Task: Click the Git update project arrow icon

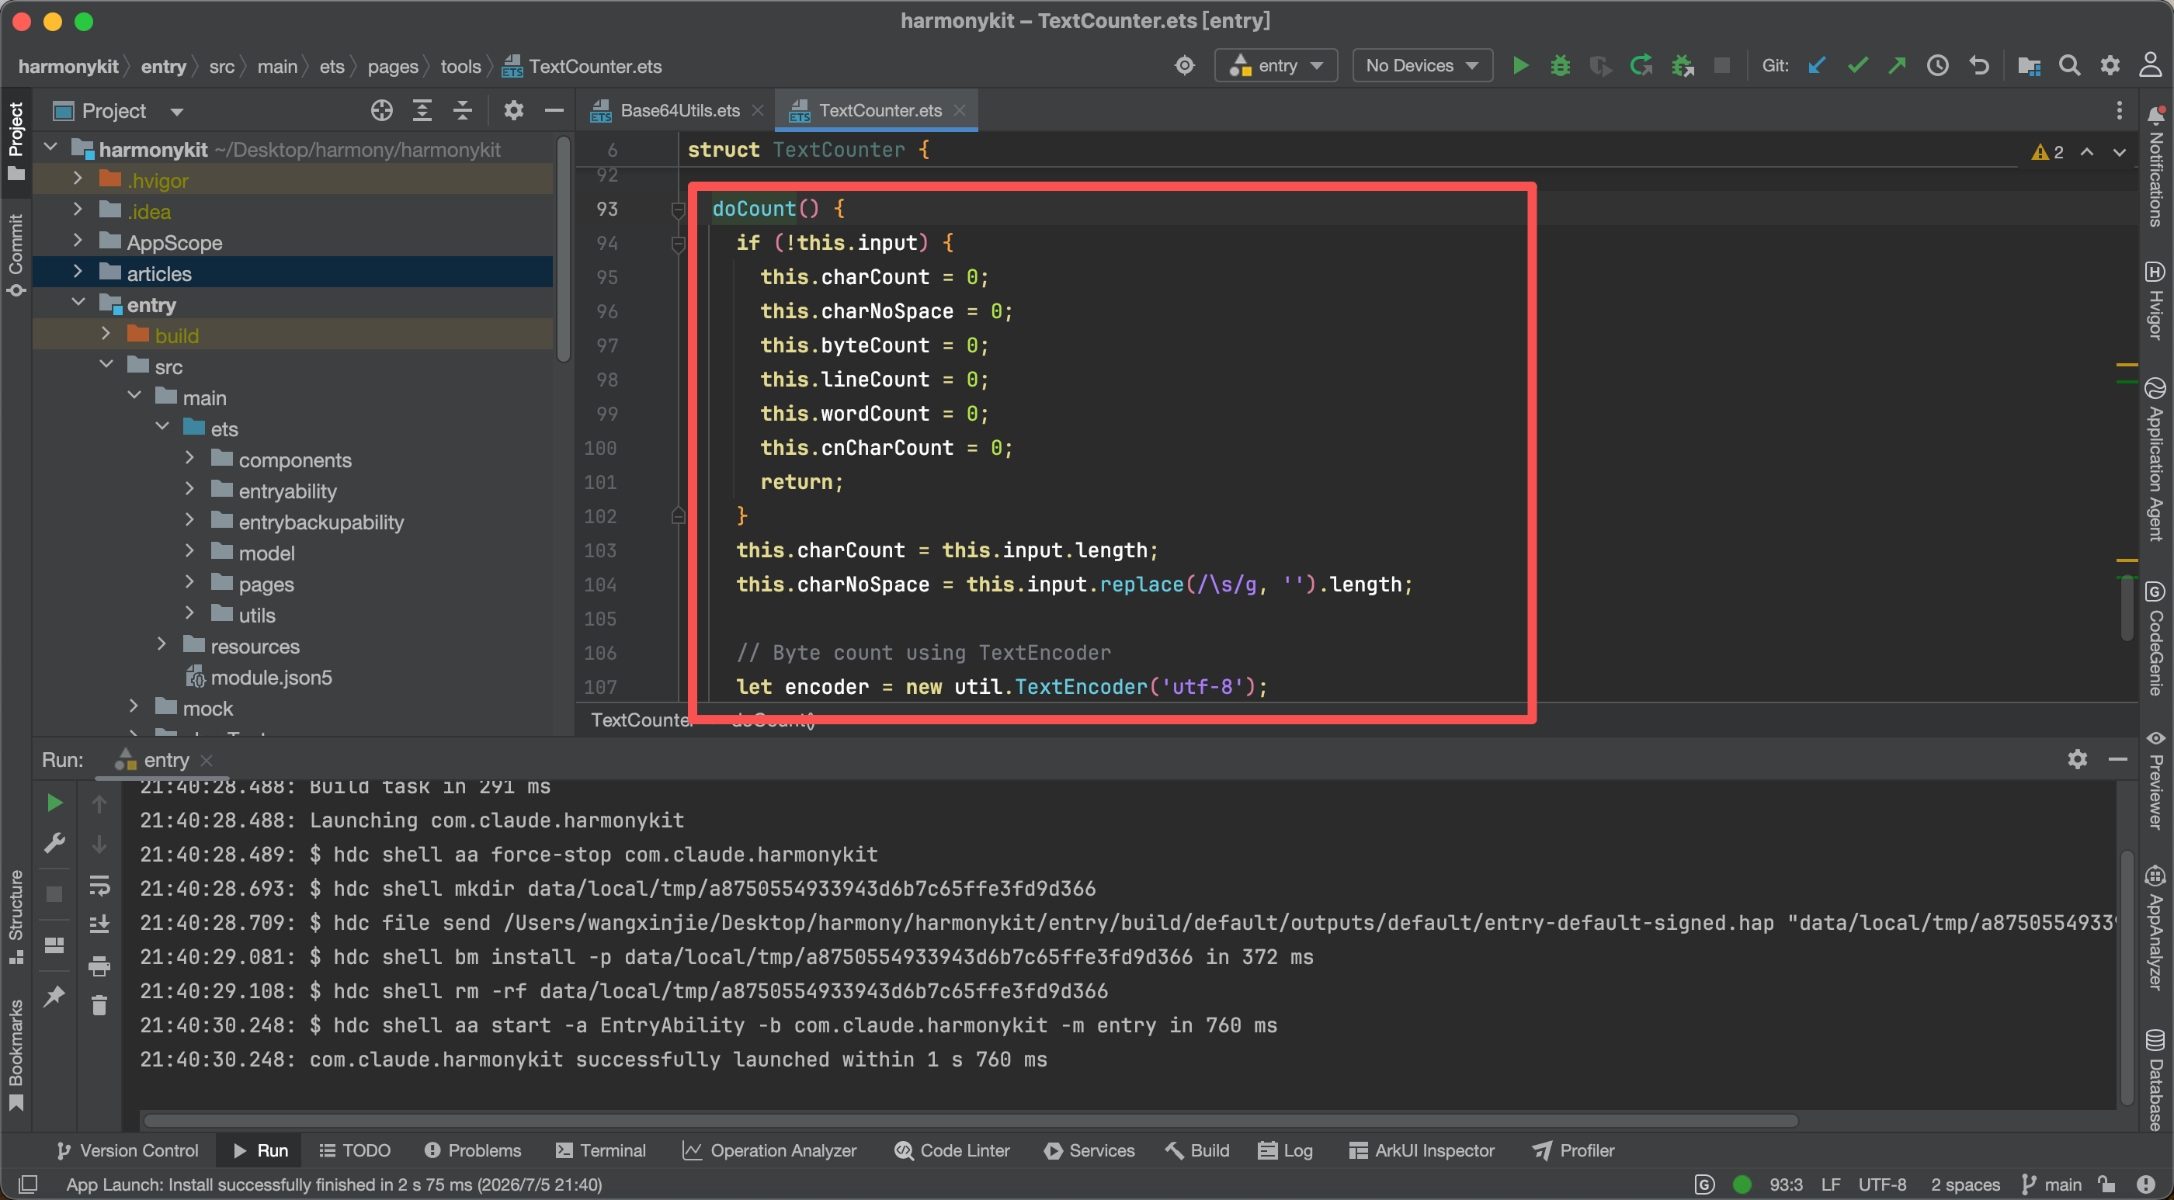Action: click(x=1817, y=66)
